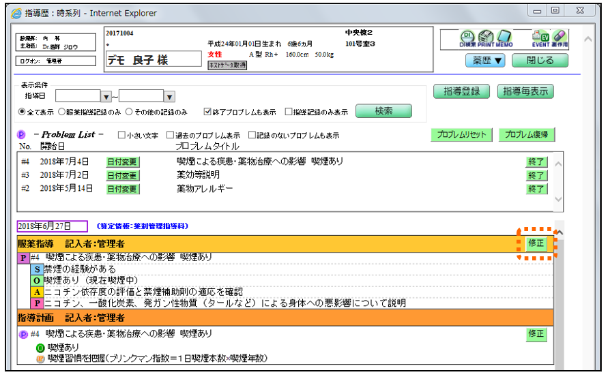Click the 副作用 capsule icon
Screen dimensions: 610x379
tap(560, 36)
